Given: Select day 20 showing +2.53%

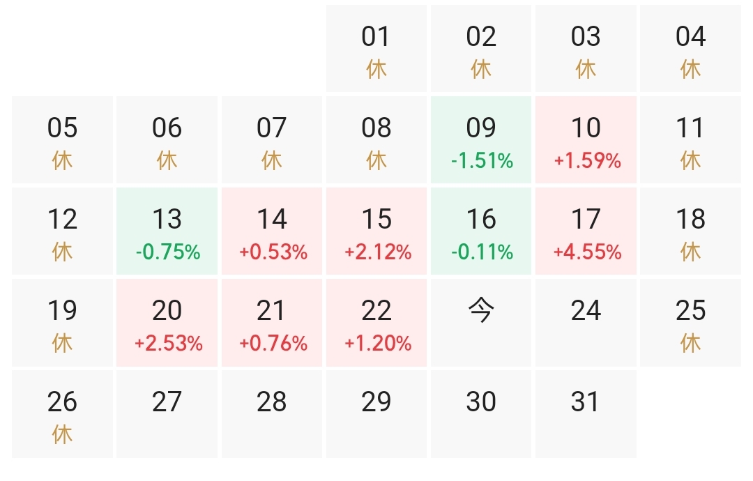Looking at the screenshot, I should [x=167, y=323].
